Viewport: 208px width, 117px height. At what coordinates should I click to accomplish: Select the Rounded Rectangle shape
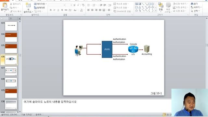[x=136, y=7]
